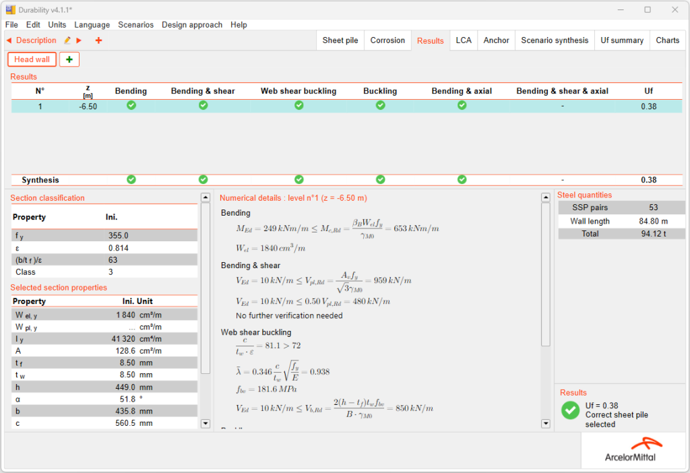This screenshot has width=690, height=473.
Task: Open the Edit menu
Action: click(x=33, y=25)
